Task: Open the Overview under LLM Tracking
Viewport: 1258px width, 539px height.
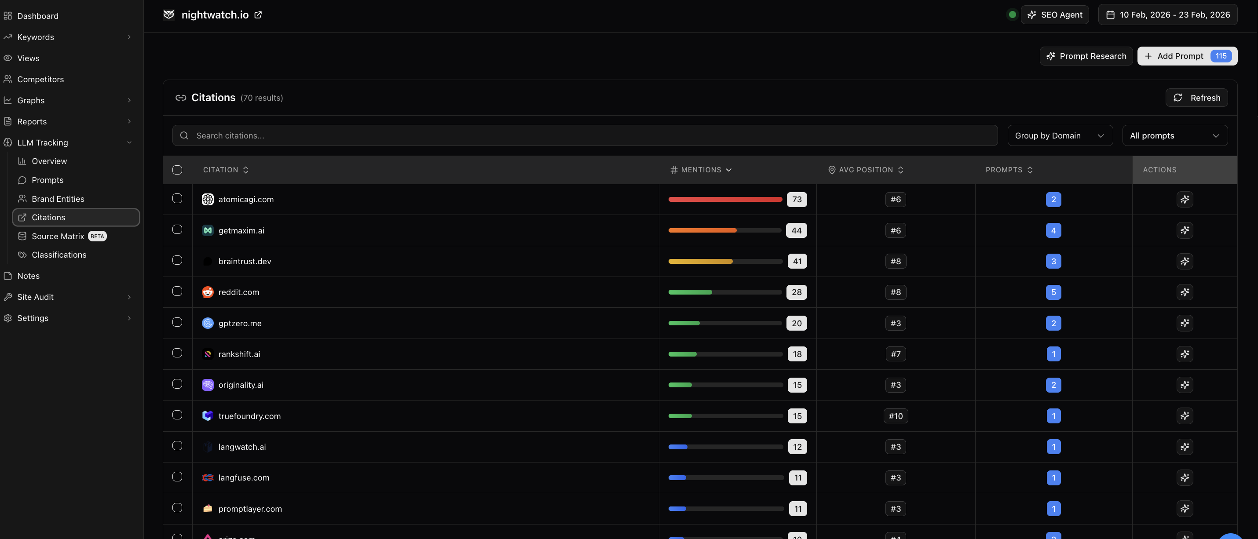Action: (49, 160)
